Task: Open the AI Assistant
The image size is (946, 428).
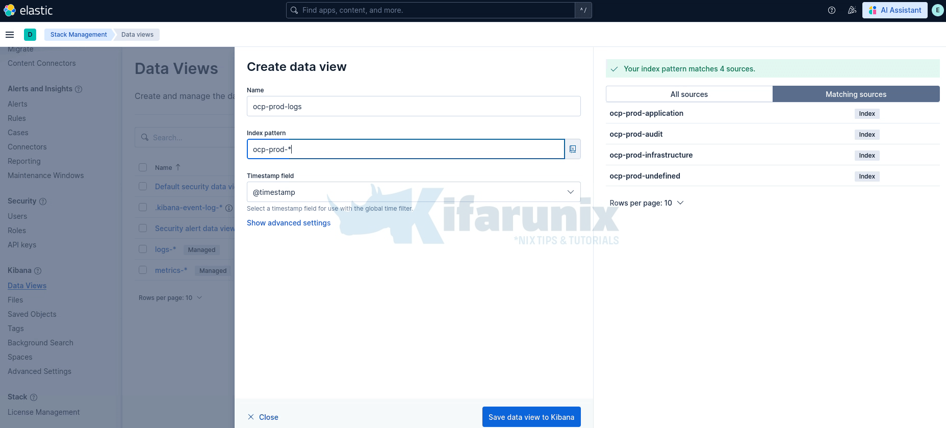Action: coord(895,10)
